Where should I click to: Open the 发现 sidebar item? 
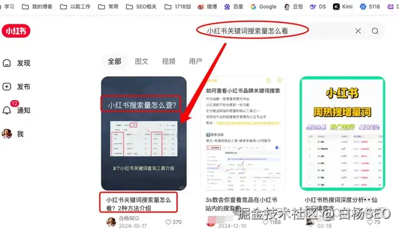tap(17, 63)
